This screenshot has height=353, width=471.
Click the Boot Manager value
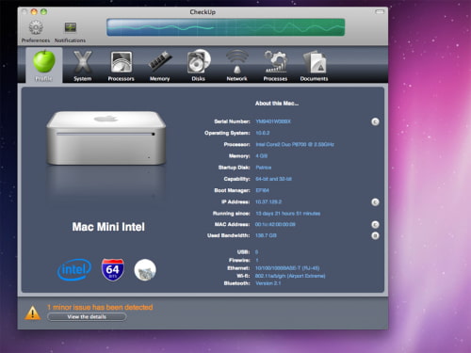tap(262, 190)
